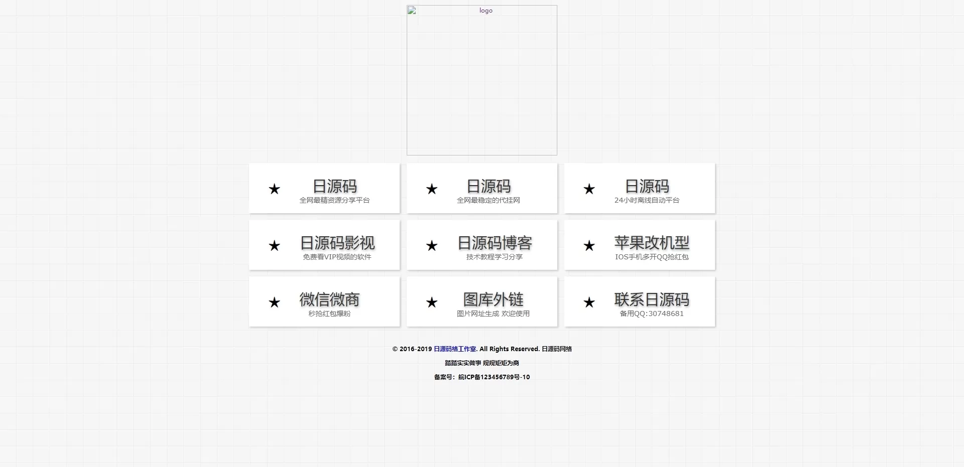The image size is (964, 467).
Task: Click ICP record 皖ICP备123456789号-10
Action: [x=494, y=377]
